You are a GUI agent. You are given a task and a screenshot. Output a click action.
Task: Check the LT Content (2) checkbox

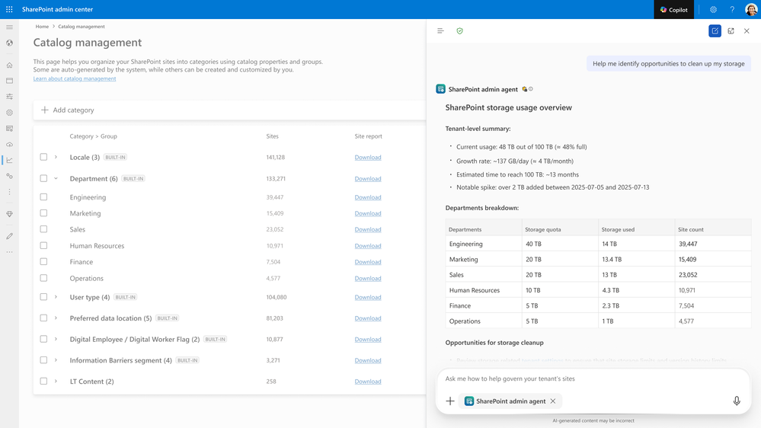(43, 382)
